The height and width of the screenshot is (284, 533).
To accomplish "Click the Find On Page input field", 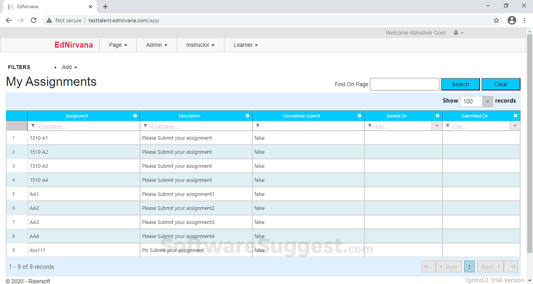I will (x=404, y=84).
